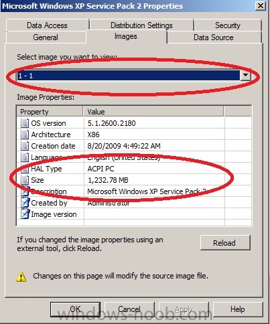This screenshot has width=270, height=324.
Task: Click the HAL Type row icon
Action: (x=25, y=169)
